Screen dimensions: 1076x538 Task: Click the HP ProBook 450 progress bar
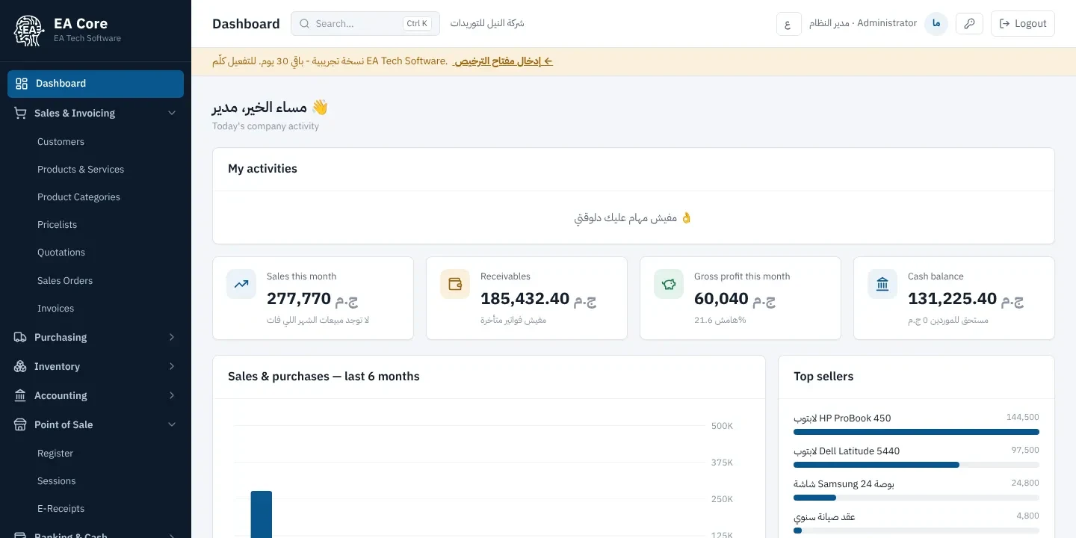pyautogui.click(x=916, y=432)
